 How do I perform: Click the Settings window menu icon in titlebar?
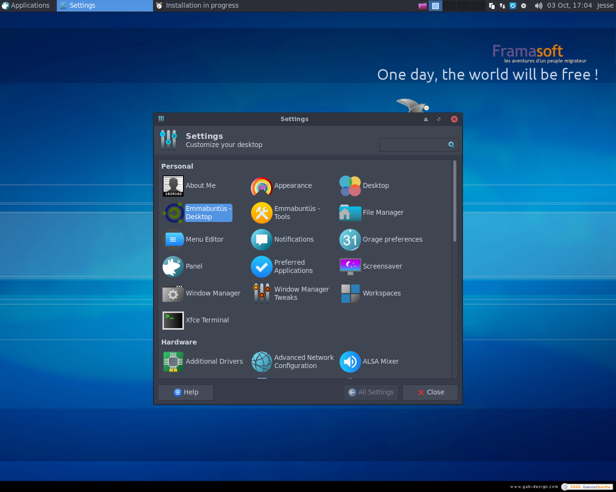(161, 119)
